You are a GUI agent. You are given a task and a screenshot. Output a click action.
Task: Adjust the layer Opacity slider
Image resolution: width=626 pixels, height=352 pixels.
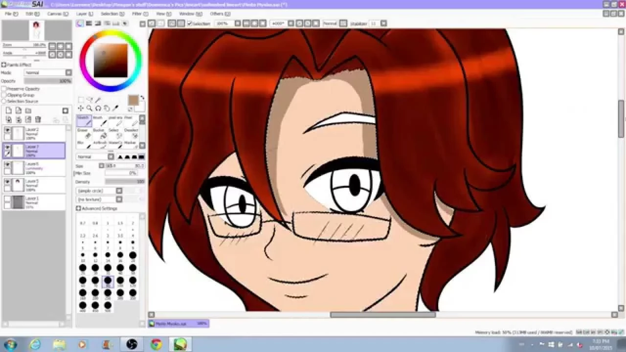47,81
